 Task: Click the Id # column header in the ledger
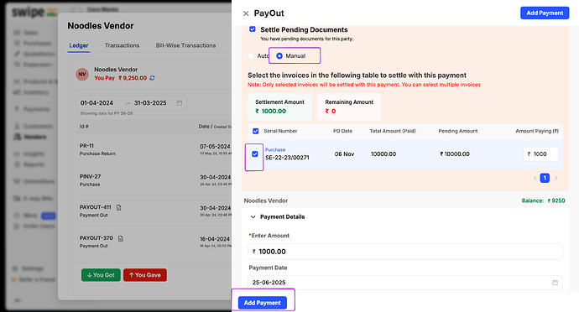point(84,127)
